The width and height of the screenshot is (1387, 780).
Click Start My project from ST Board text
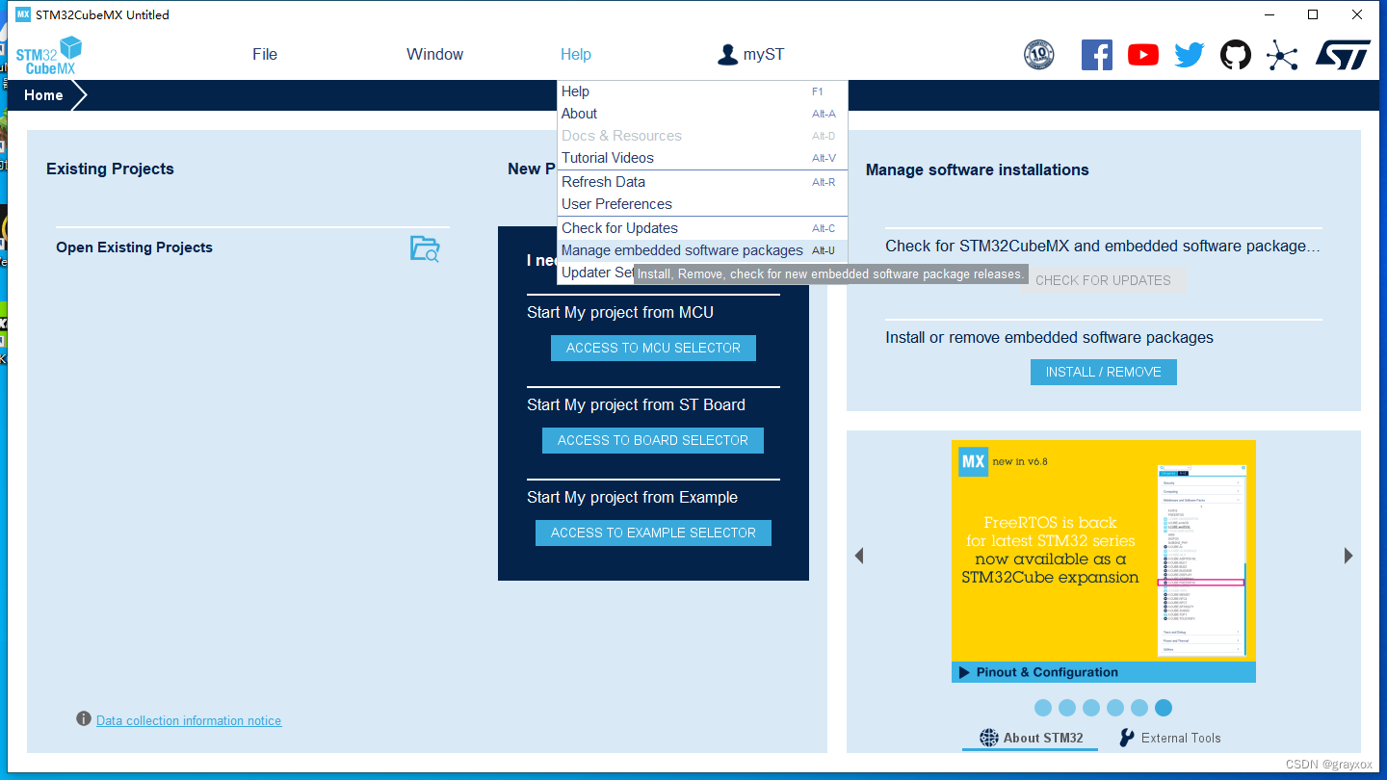(636, 405)
